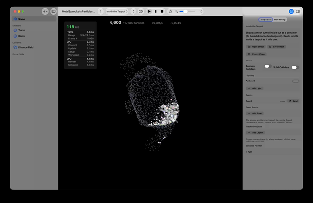This screenshot has width=313, height=203.
Task: Select the Distance Field collider
Action: click(x=34, y=47)
